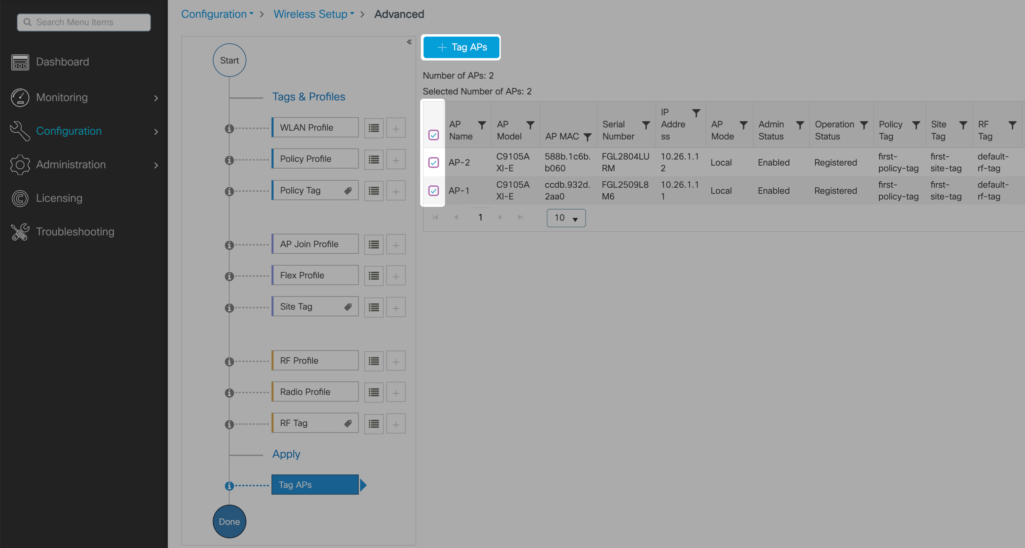Click filter icon on Policy Tag column
This screenshot has width=1025, height=548.
[916, 125]
